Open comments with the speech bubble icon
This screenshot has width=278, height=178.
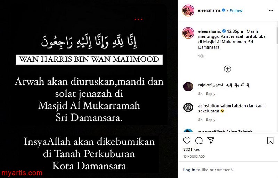click(x=199, y=141)
